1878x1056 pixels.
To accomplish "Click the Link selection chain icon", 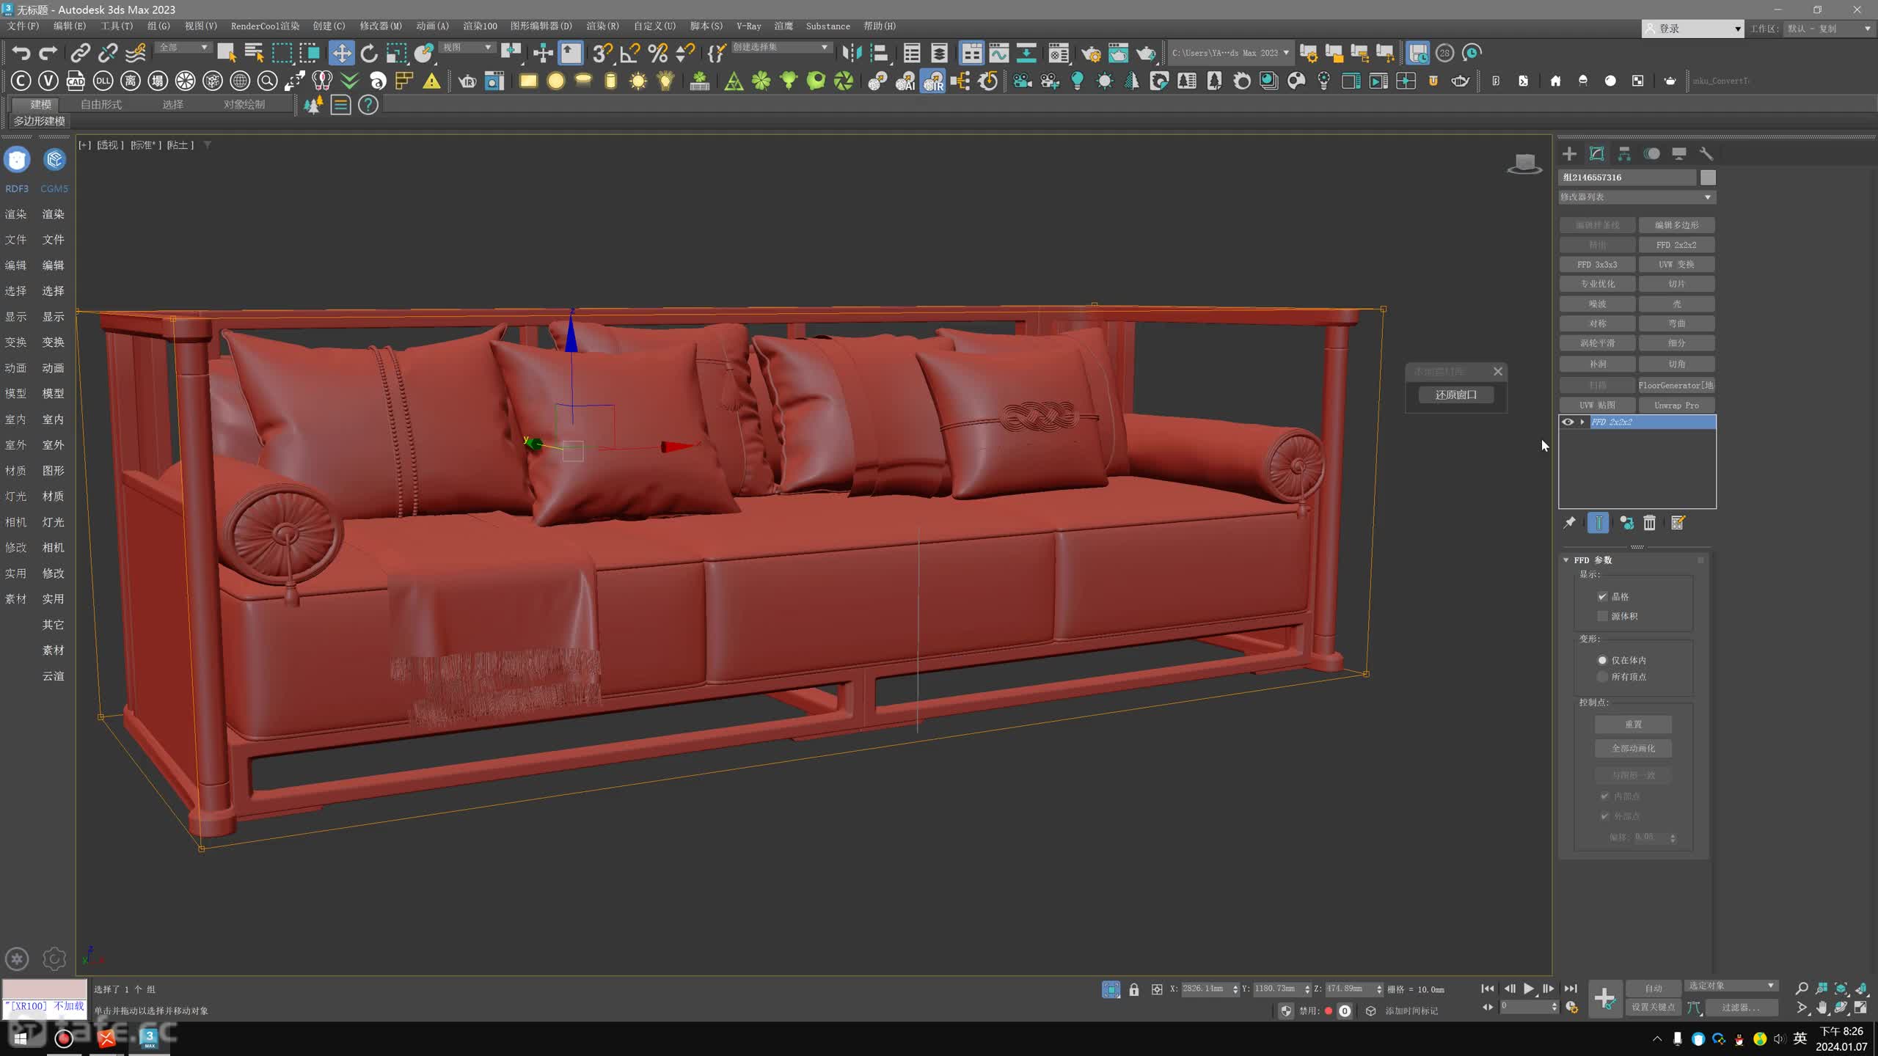I will 80,53.
